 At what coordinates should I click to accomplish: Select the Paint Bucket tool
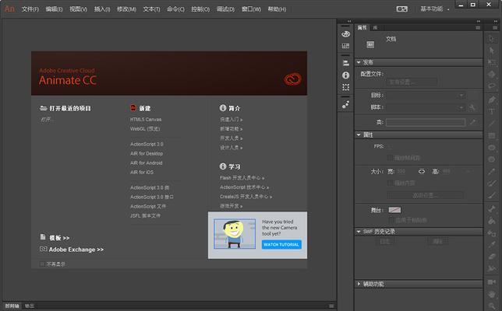click(492, 221)
